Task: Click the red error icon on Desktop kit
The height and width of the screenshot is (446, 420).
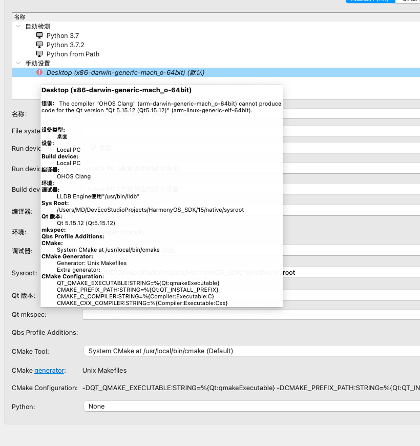Action: [39, 72]
